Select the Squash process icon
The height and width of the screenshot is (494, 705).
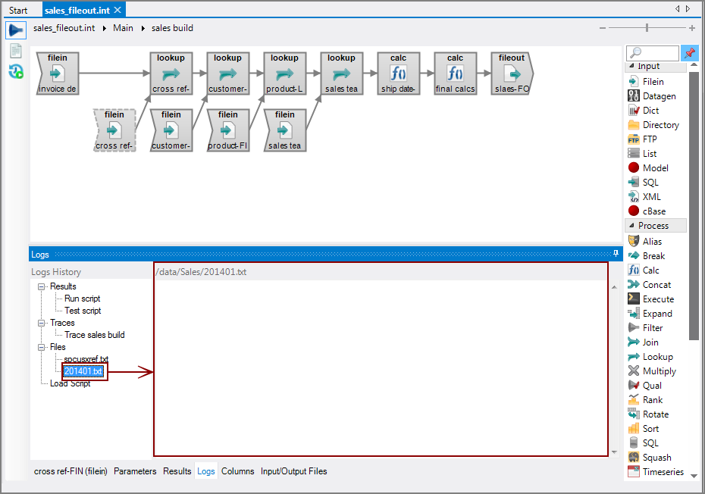tap(634, 458)
